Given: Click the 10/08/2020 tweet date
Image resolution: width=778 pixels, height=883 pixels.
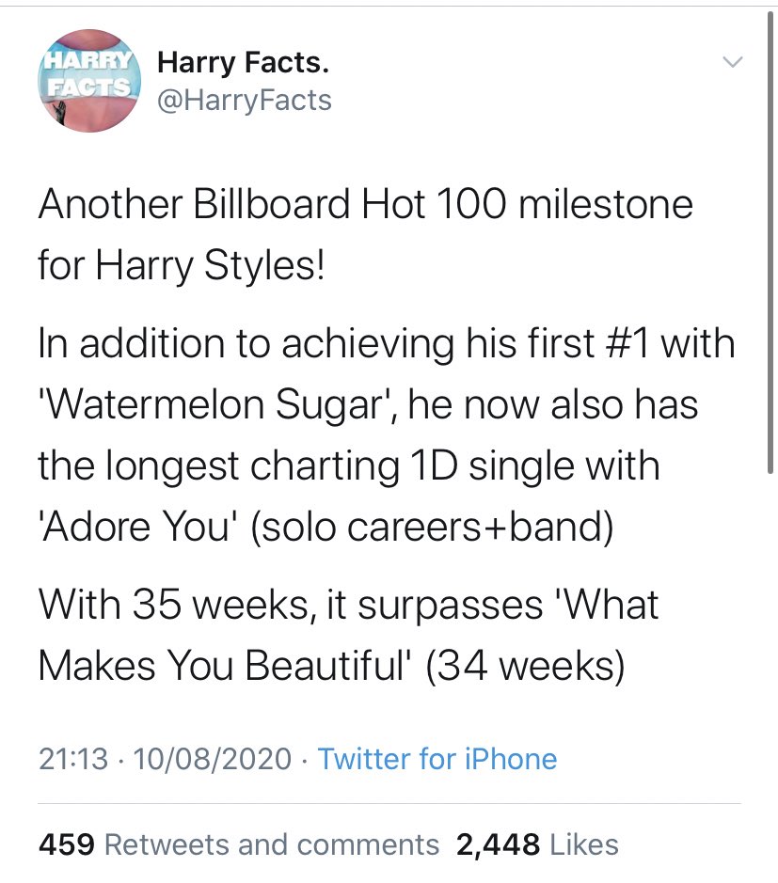Looking at the screenshot, I should 214,758.
